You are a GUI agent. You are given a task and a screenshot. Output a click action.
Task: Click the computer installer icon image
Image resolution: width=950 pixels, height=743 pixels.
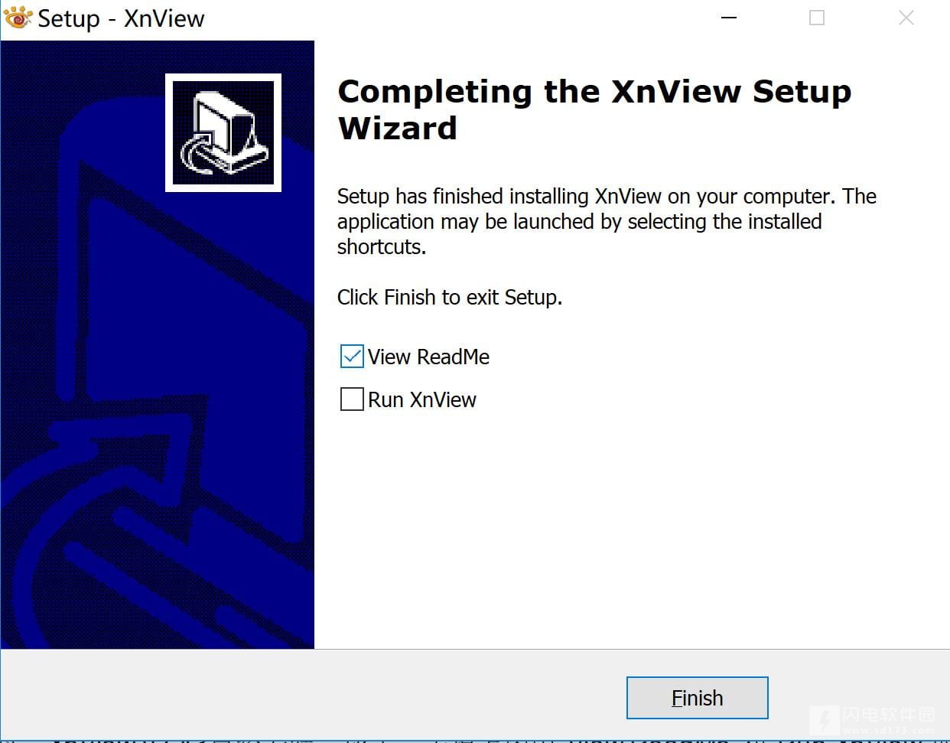pos(223,132)
